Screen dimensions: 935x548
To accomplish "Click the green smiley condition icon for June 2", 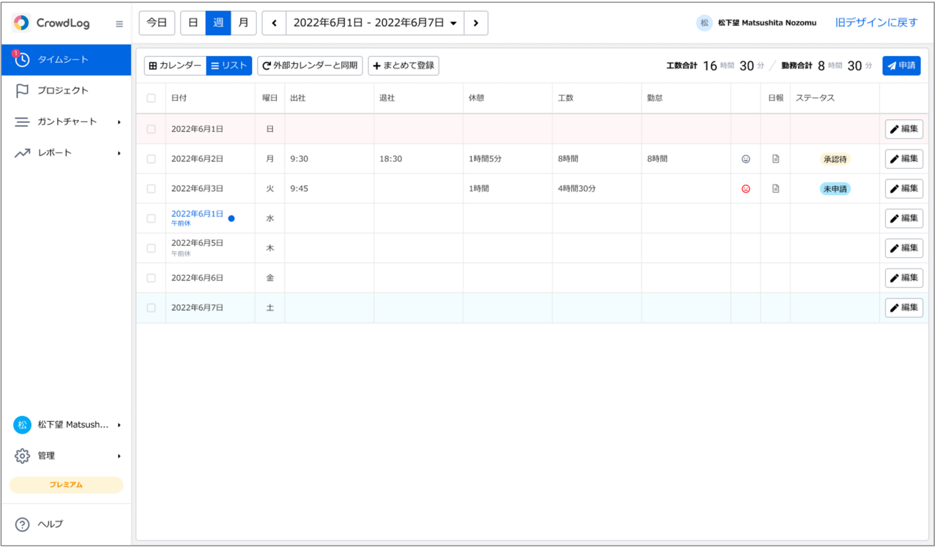I will pos(745,159).
